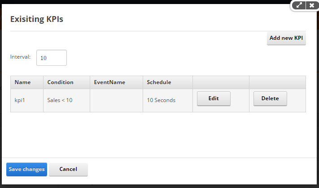
Task: Cancel the KPI dialog
Action: (68, 169)
